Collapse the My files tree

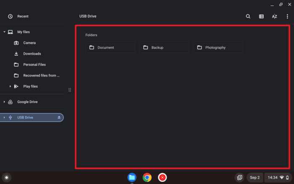pos(4,32)
